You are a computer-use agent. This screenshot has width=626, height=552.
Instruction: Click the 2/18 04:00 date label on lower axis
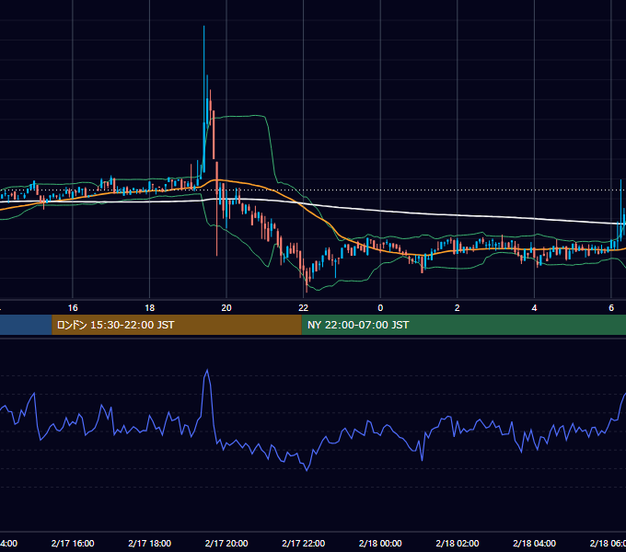tap(534, 543)
